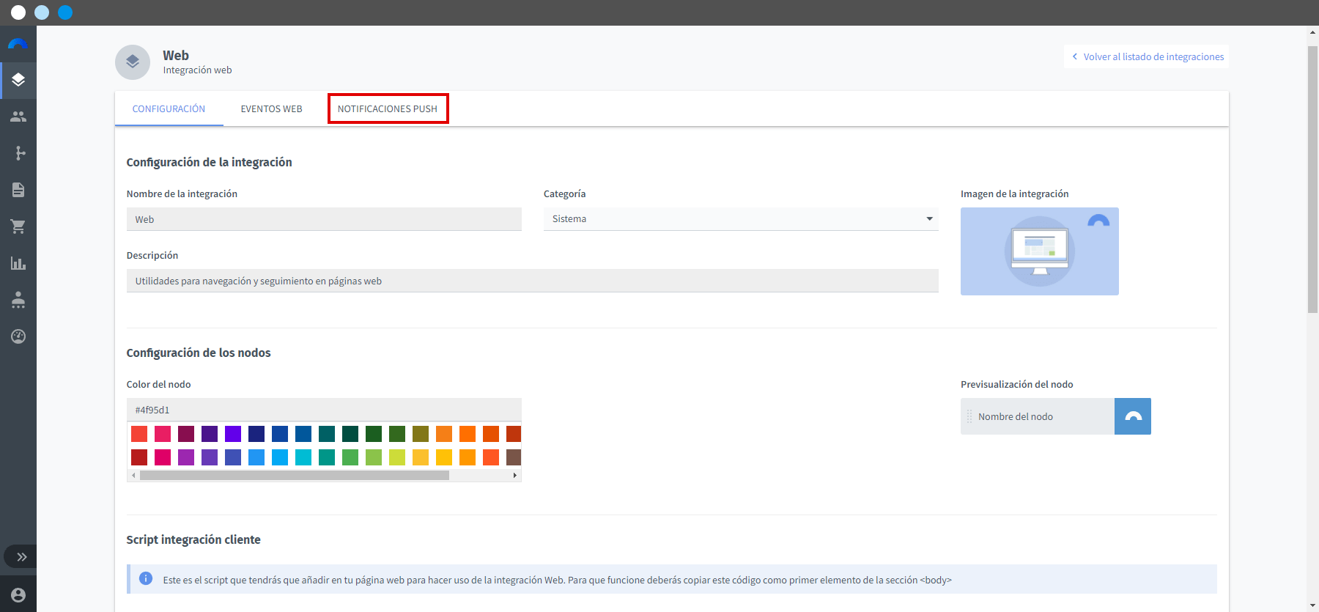Click the Web page title text
Image resolution: width=1319 pixels, height=612 pixels.
[x=176, y=55]
